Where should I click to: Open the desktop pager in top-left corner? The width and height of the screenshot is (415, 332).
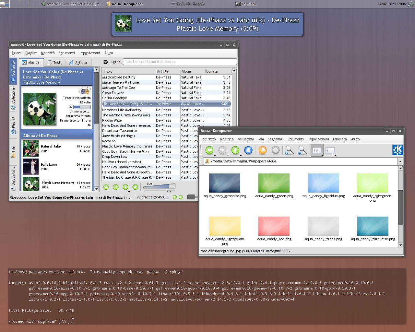5,4
